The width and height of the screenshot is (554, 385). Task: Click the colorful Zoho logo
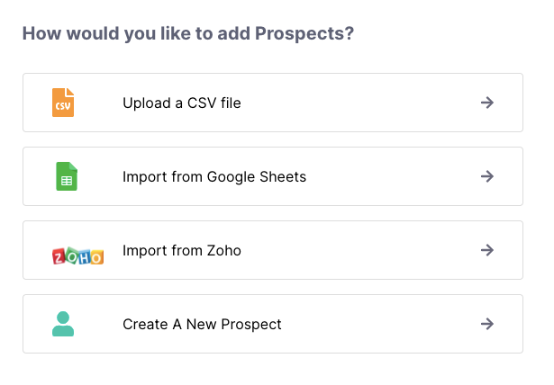click(78, 255)
